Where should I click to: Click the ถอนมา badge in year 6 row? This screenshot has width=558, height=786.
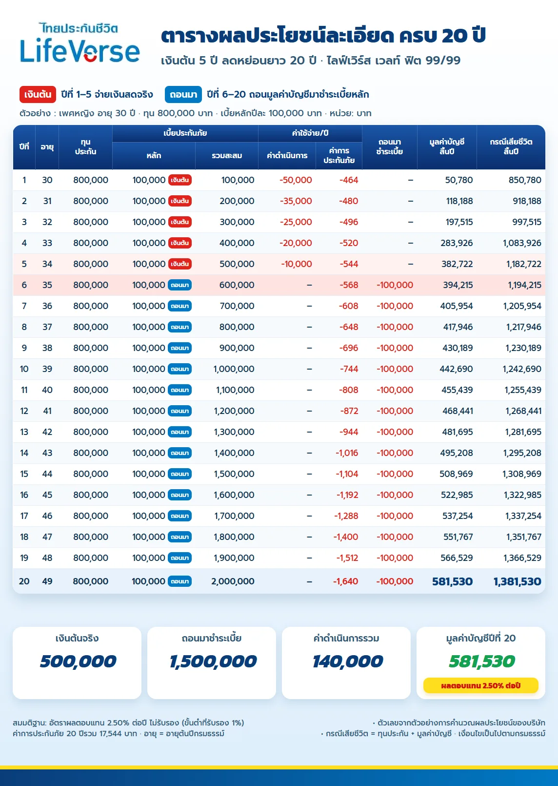tap(180, 285)
